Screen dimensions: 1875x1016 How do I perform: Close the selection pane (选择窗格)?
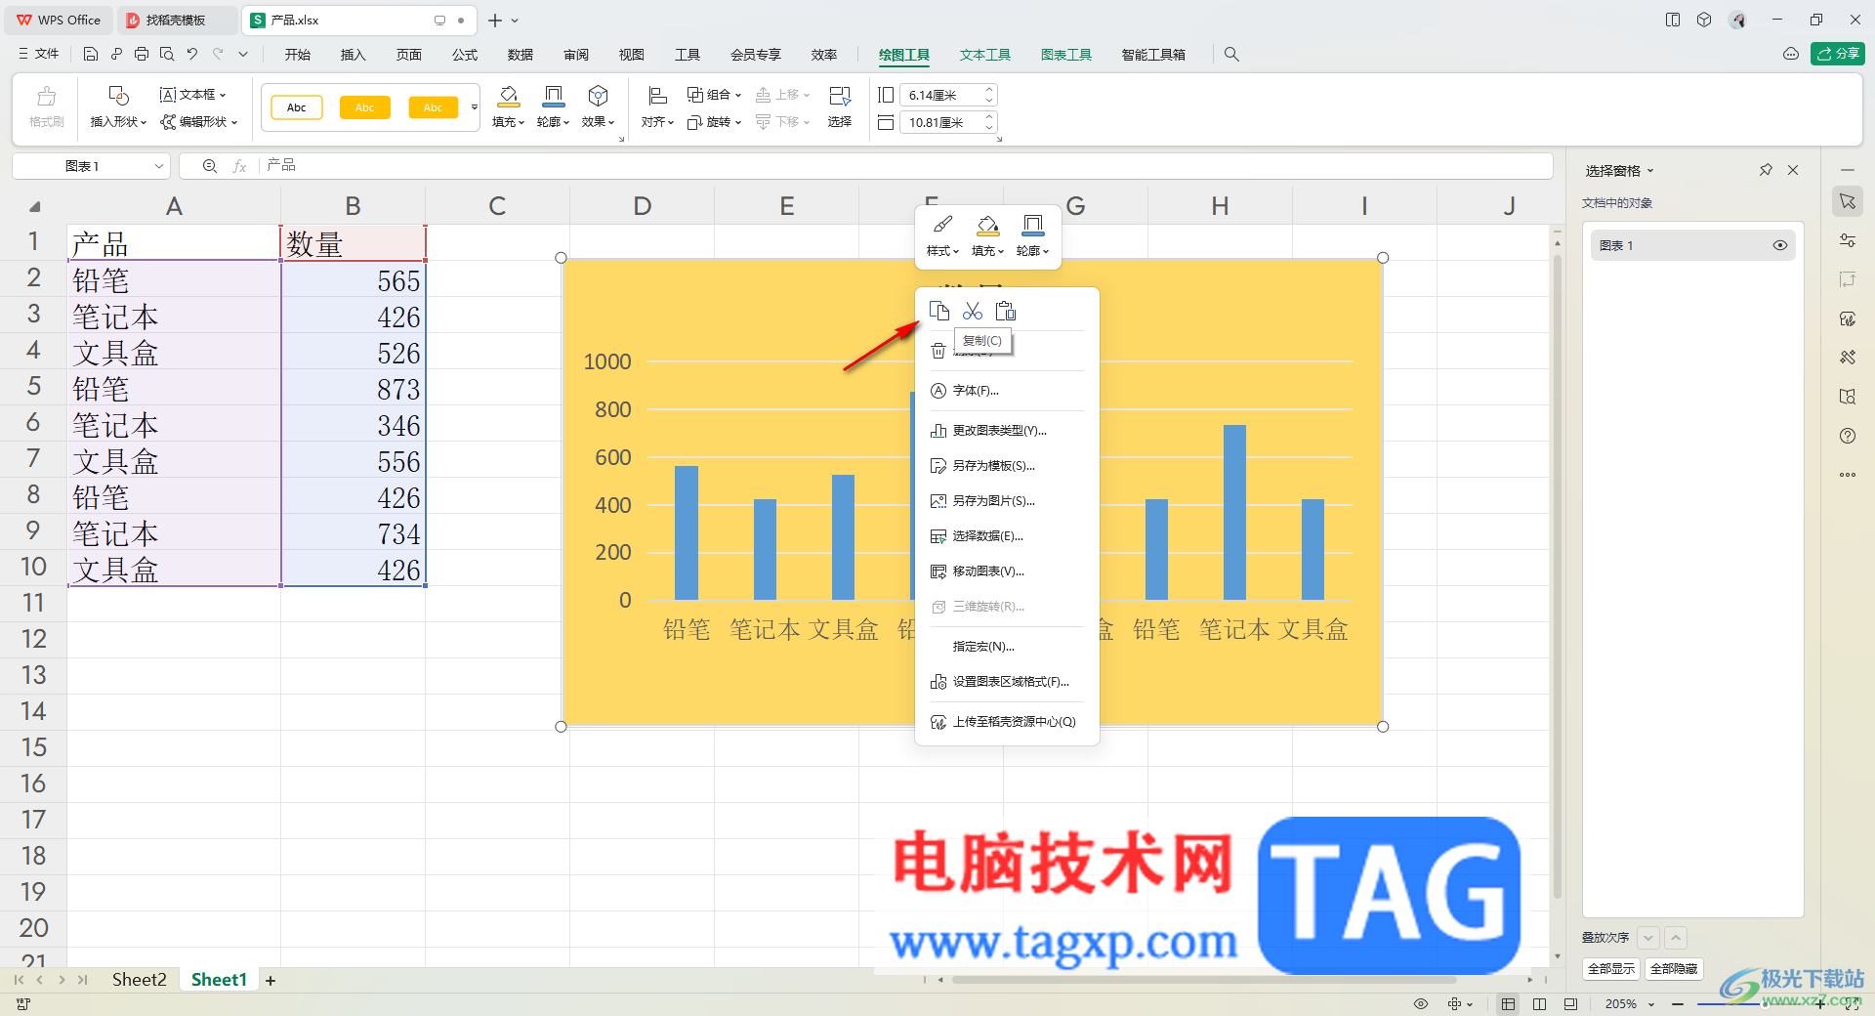[1793, 170]
